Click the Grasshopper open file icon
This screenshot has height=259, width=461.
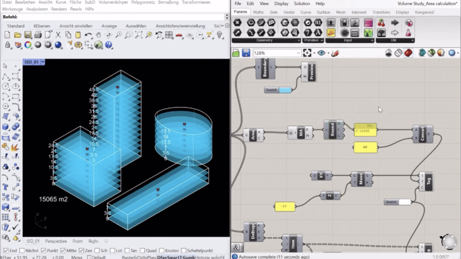236,53
